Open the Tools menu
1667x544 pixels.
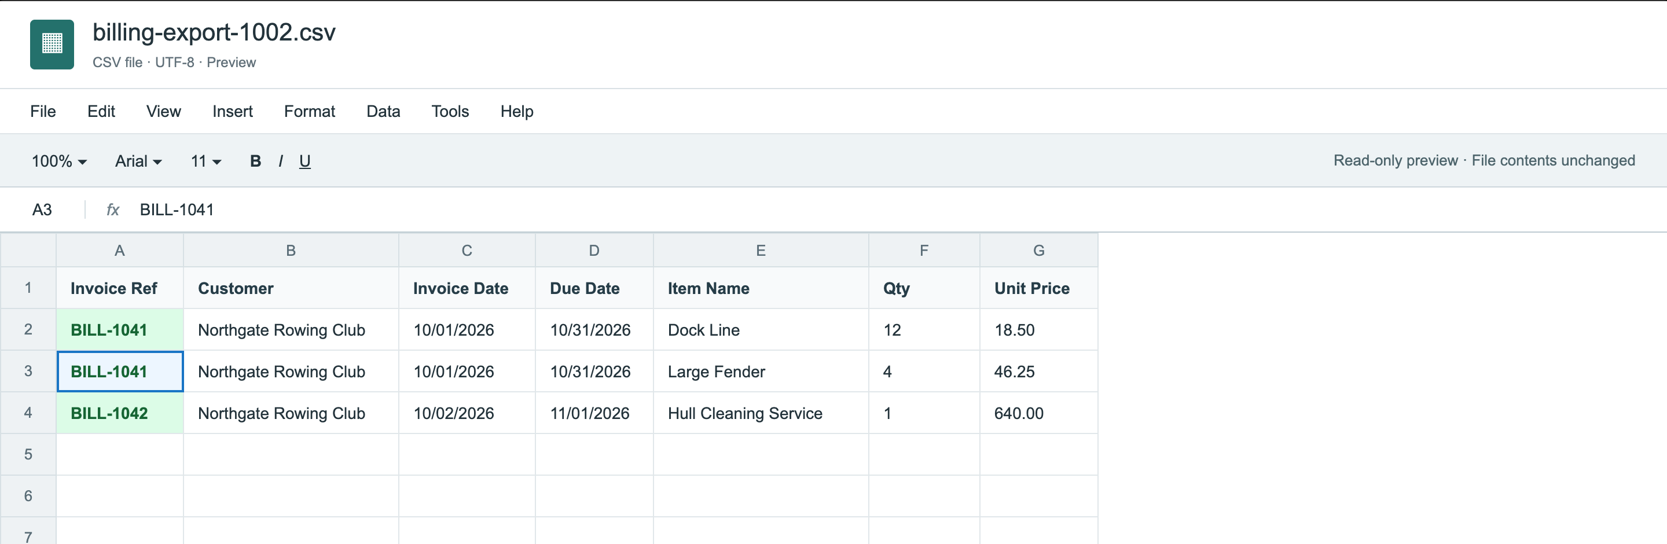coord(450,111)
